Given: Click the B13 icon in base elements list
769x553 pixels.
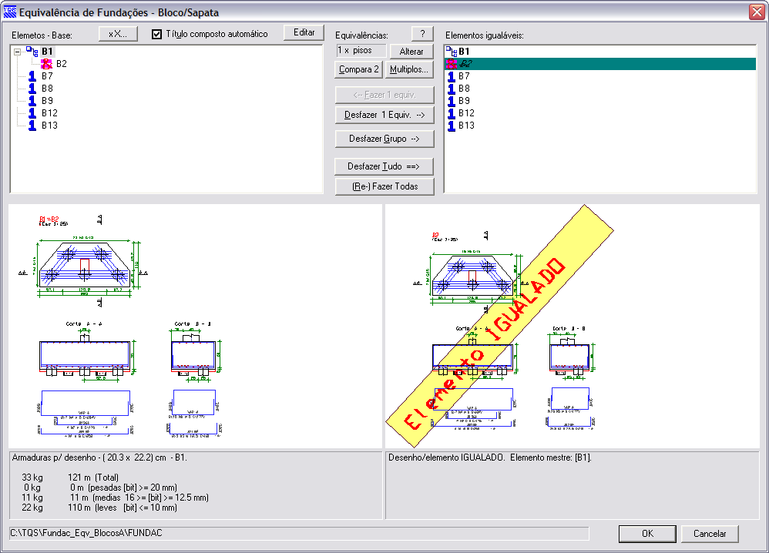Looking at the screenshot, I should coord(32,125).
